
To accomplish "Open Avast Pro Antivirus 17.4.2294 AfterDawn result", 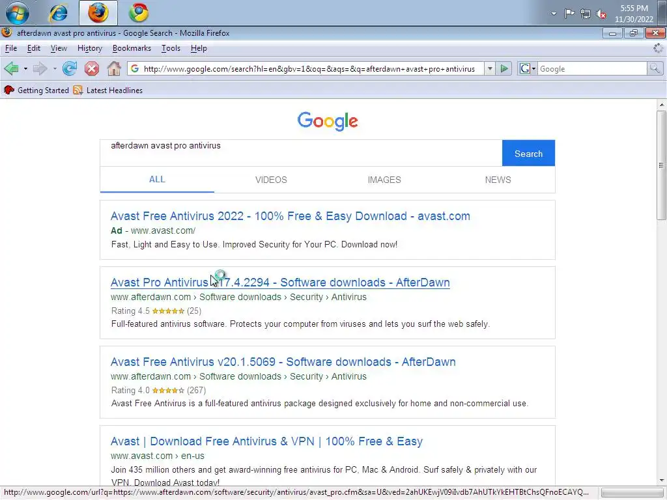I will click(x=280, y=283).
